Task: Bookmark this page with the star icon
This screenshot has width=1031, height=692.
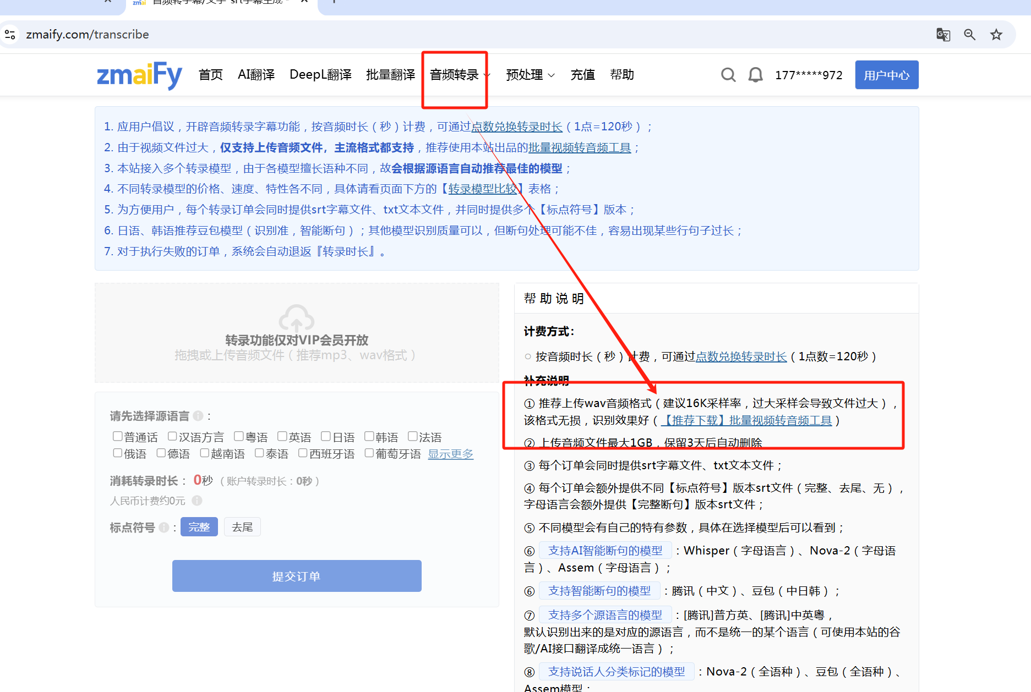Action: click(x=996, y=35)
